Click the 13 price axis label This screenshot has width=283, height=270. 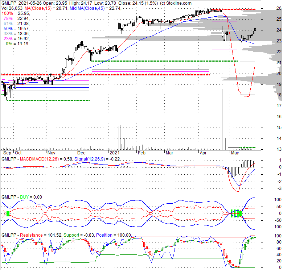pyautogui.click(x=279, y=149)
